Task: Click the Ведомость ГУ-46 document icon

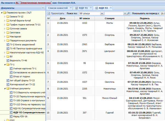Action: tap(8, 61)
